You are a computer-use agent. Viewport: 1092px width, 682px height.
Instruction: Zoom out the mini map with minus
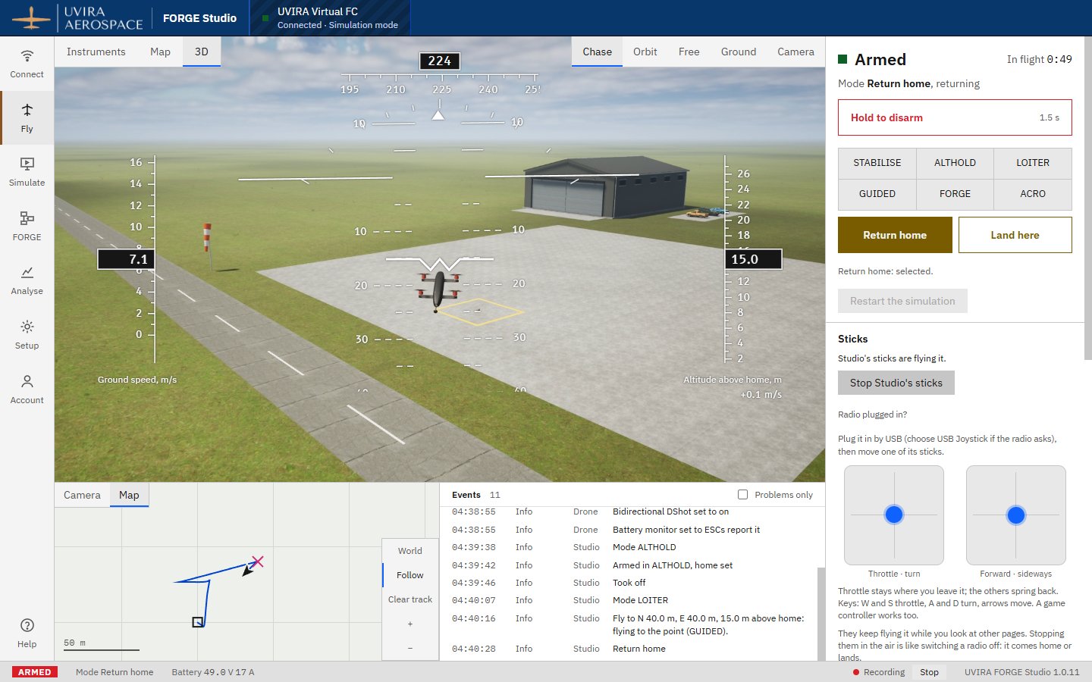point(410,648)
